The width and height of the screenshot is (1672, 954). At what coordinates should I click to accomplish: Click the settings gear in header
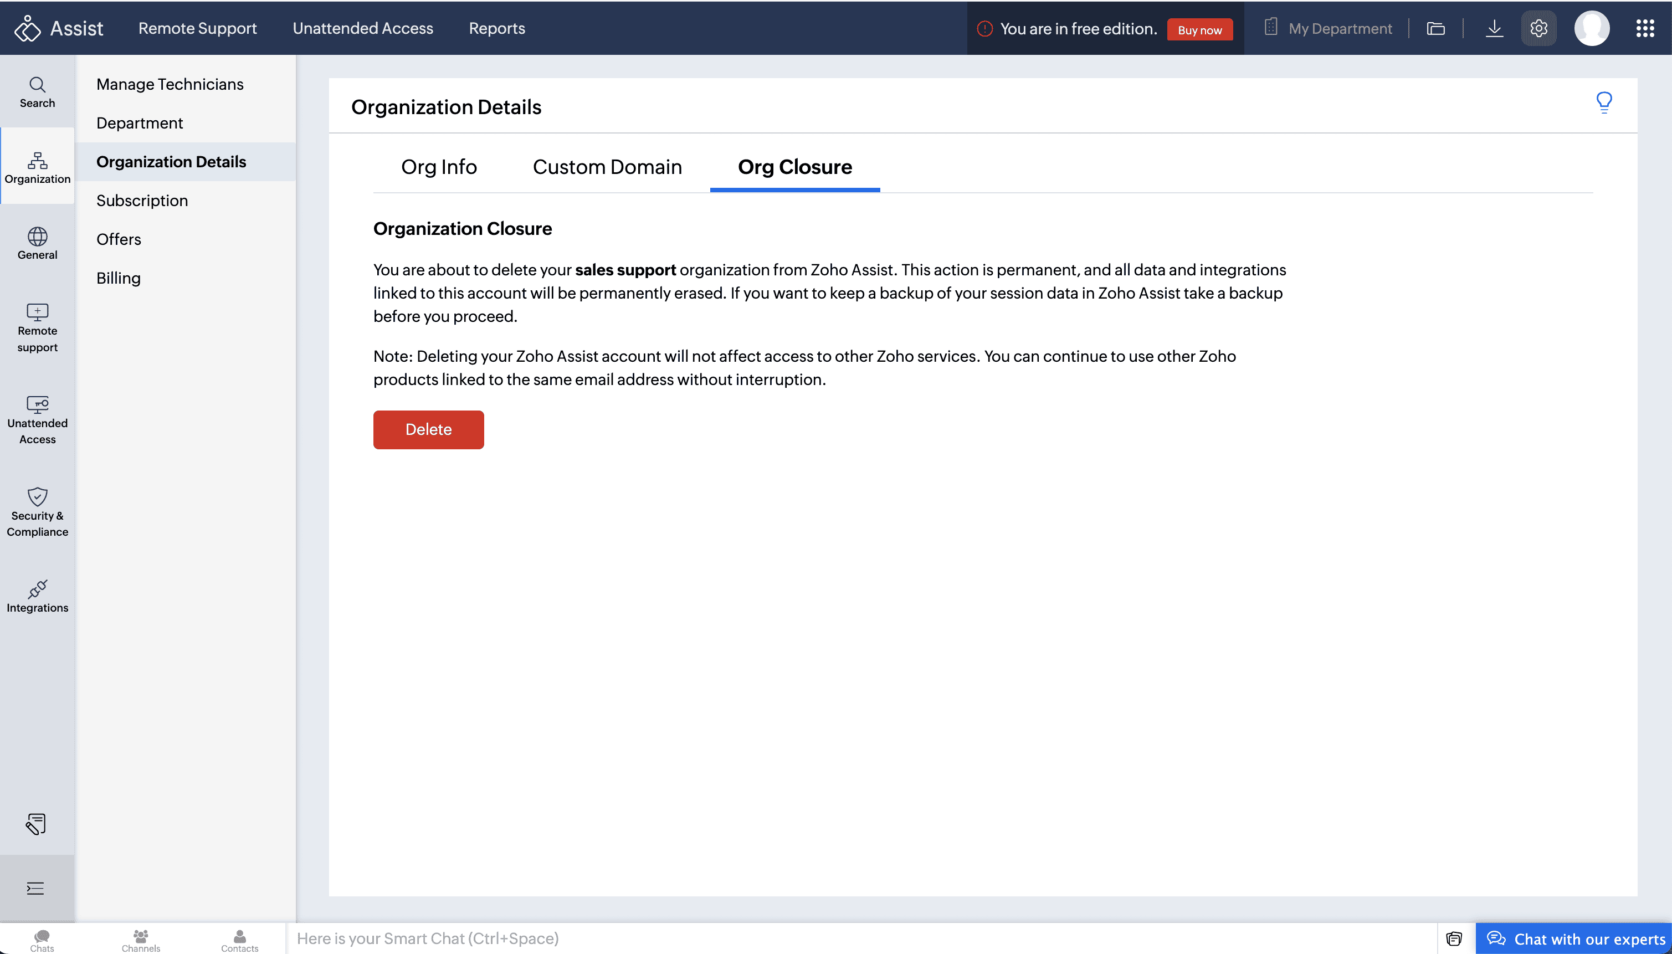(x=1538, y=28)
